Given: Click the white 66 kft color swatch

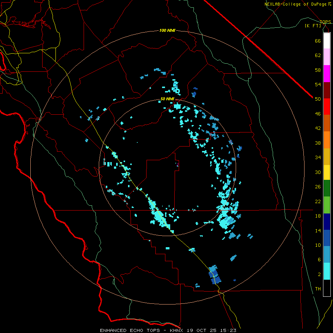Looking at the screenshot, I should click(327, 41).
